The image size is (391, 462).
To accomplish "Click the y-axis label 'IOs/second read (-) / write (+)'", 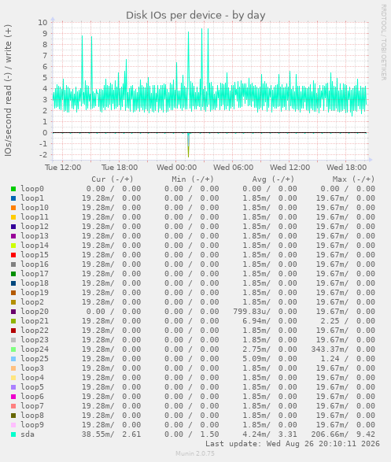I will 8,91.
